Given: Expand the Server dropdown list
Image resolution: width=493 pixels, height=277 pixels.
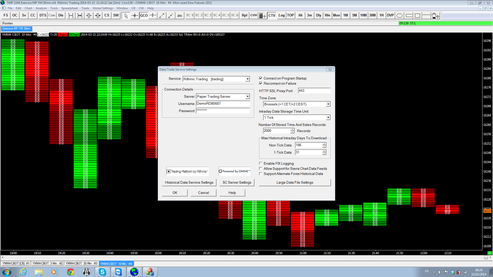Looking at the screenshot, I should pos(248,96).
